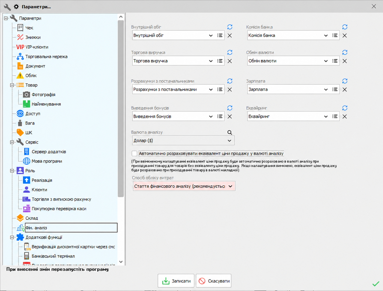Image resolution: width=383 pixels, height=291 pixels.
Task: Clear the Виведення бонусів selection
Action: pos(230,117)
